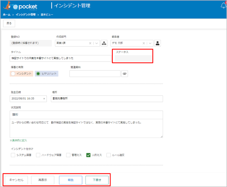Check the ハードウェア障害 checkbox
The width and height of the screenshot is (227, 187).
(38, 155)
